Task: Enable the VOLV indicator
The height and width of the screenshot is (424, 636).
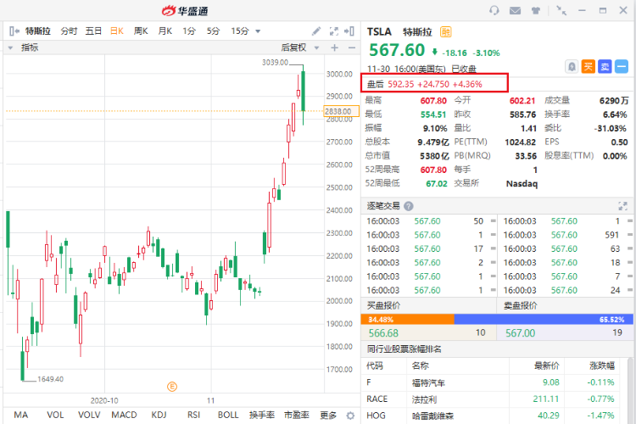Action: coord(89,415)
